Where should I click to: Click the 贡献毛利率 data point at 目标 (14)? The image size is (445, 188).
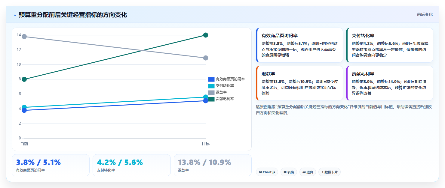[x=206, y=35]
